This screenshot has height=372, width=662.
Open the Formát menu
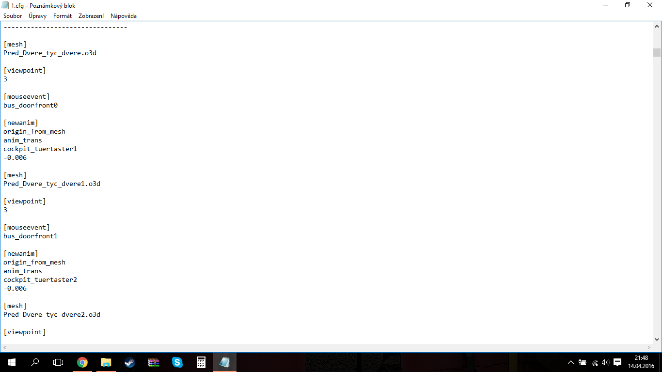(63, 16)
